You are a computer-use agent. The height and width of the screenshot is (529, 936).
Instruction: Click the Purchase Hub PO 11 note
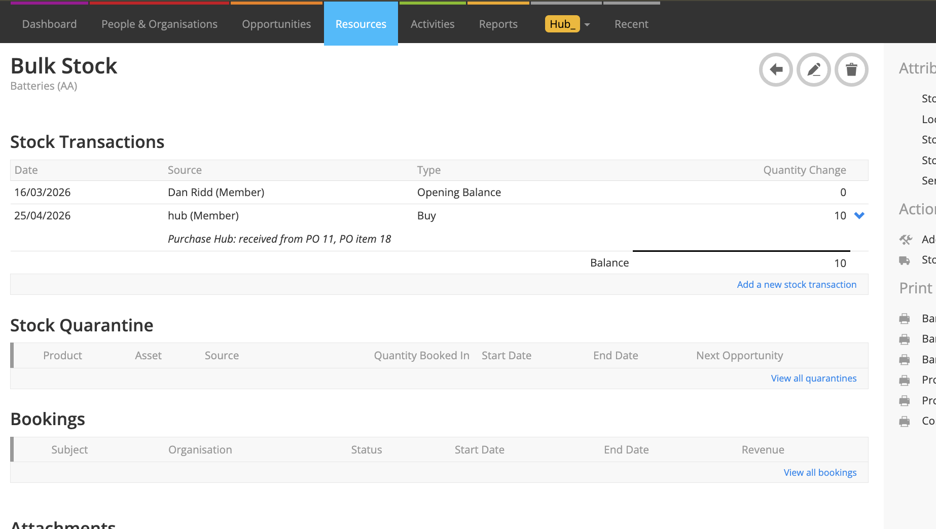coord(279,239)
